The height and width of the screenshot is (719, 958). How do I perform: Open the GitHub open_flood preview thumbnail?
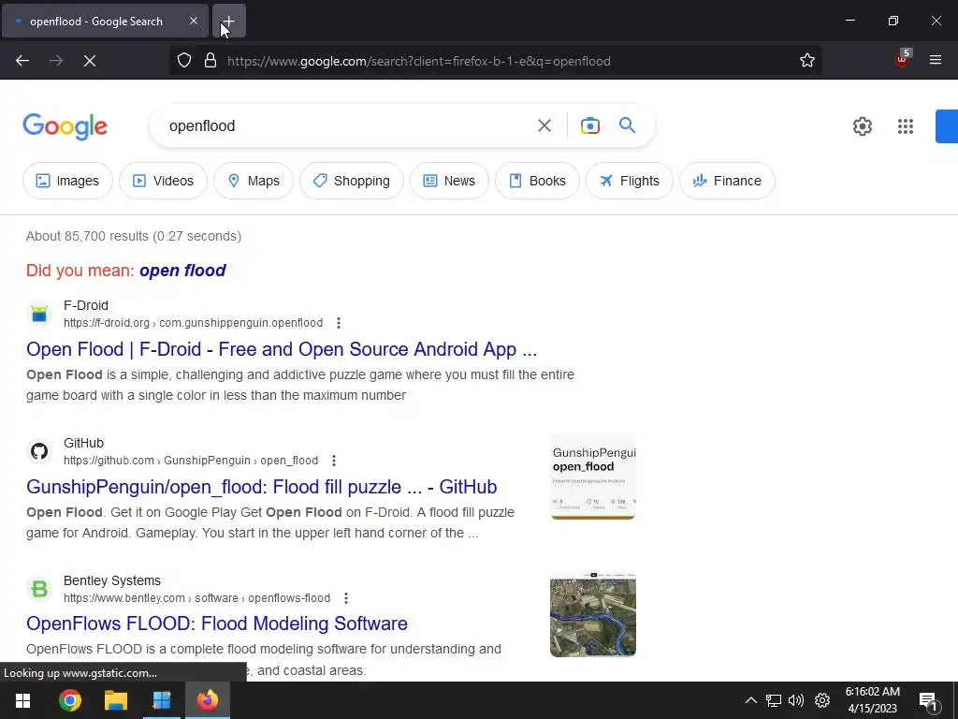pyautogui.click(x=592, y=477)
